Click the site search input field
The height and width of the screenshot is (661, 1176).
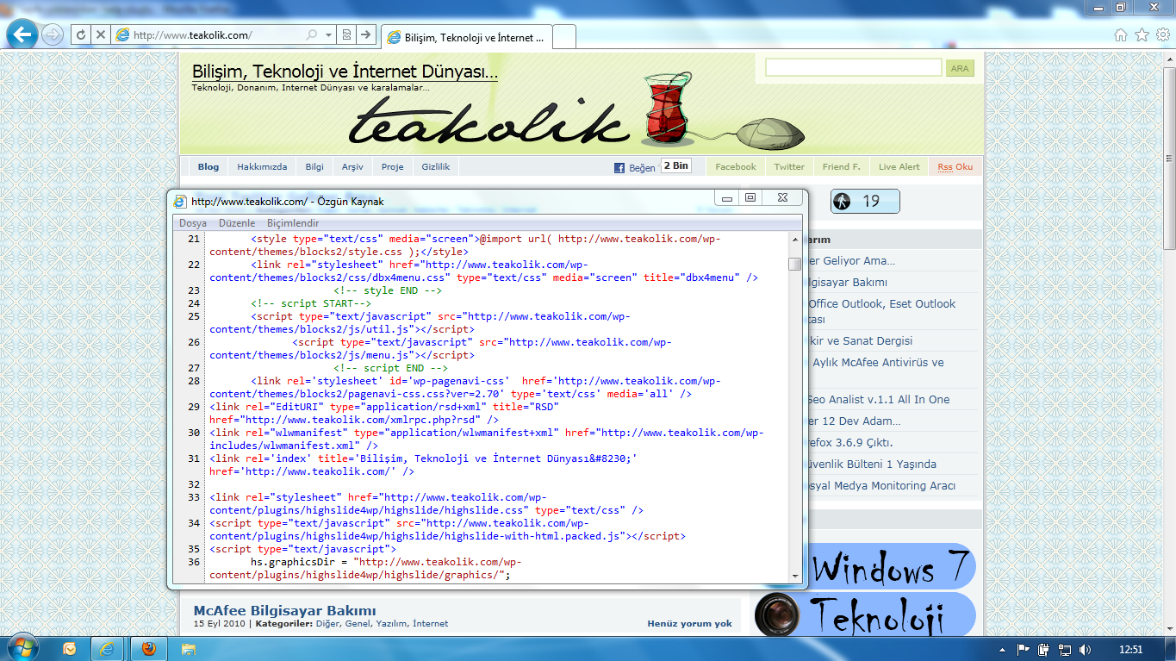853,68
